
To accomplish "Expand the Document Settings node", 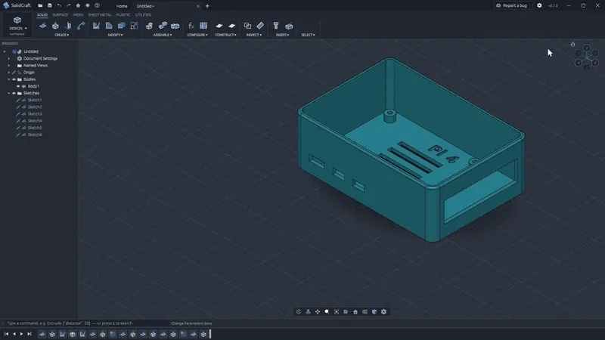I will [9, 59].
